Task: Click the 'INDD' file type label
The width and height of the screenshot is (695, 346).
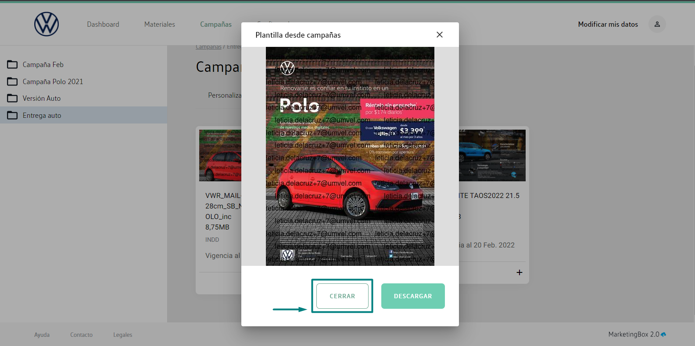Action: (x=212, y=240)
